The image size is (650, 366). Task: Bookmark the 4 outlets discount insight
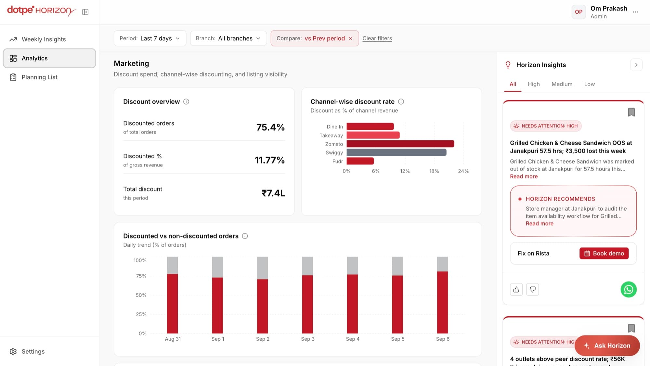click(x=631, y=328)
